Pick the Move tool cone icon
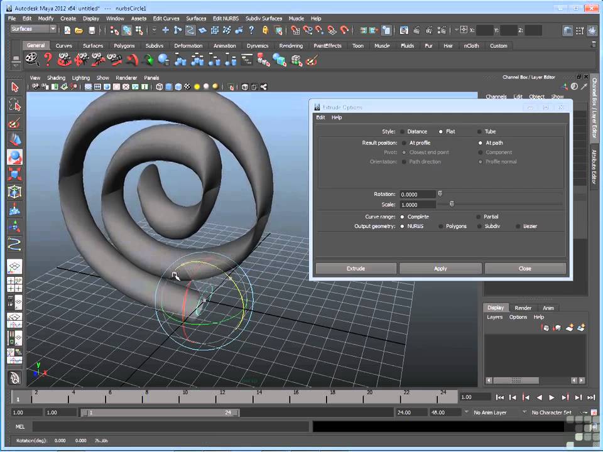The image size is (603, 452). pos(14,140)
